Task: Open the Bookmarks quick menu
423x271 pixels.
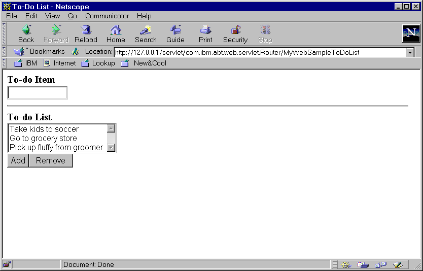Action: (x=40, y=52)
